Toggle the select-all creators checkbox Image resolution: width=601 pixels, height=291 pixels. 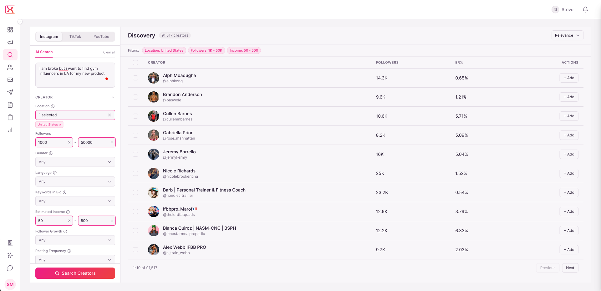(x=135, y=63)
